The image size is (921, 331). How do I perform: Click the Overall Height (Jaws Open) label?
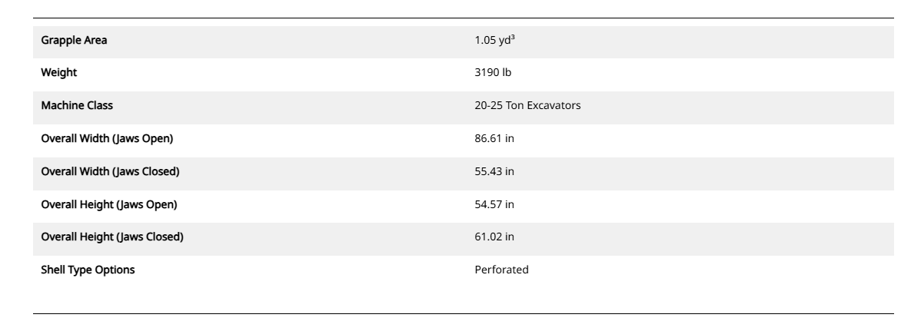point(109,204)
